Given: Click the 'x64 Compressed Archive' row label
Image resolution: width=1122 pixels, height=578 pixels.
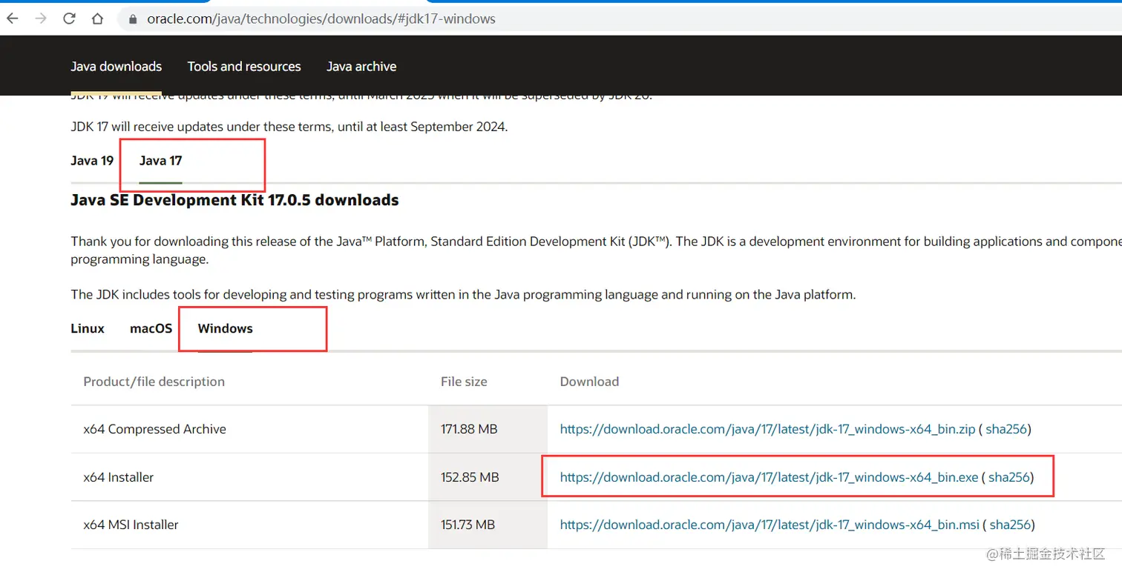Looking at the screenshot, I should 154,429.
